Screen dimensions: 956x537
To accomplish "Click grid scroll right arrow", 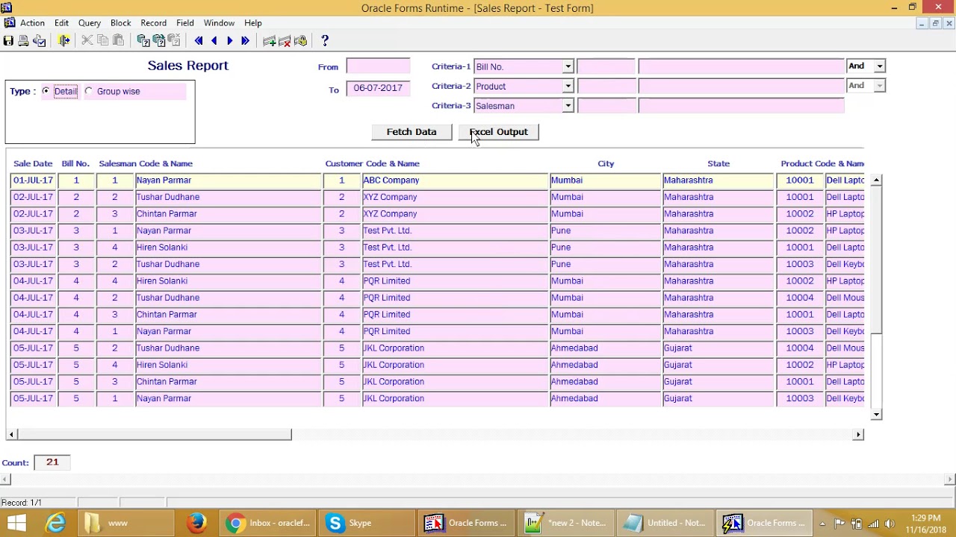I will (858, 434).
